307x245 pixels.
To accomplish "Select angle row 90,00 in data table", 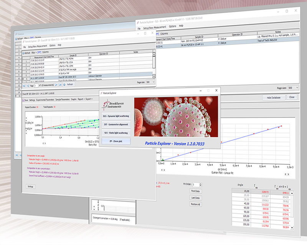I will (261, 213).
